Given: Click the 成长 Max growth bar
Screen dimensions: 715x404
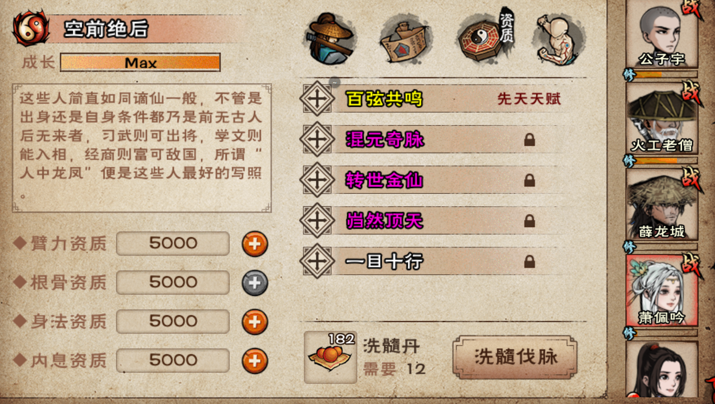Looking at the screenshot, I should 140,63.
